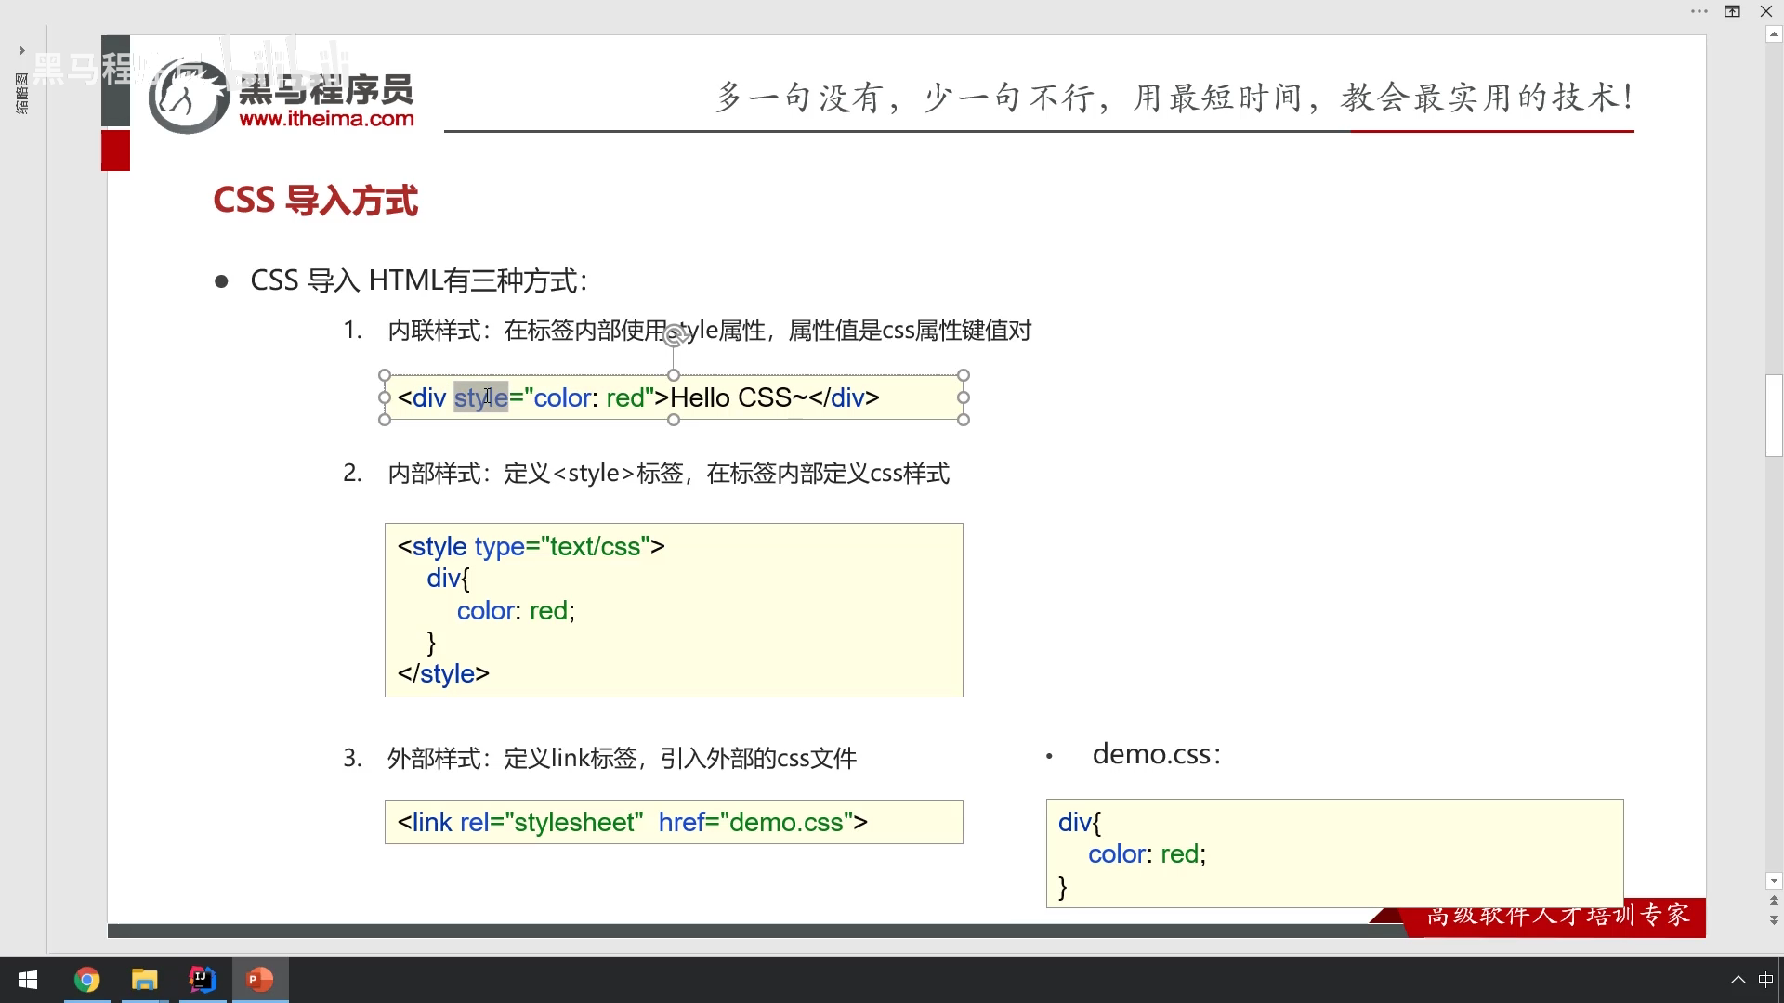Click the PowerPoint taskbar icon
Image resolution: width=1784 pixels, height=1003 pixels.
pos(260,980)
